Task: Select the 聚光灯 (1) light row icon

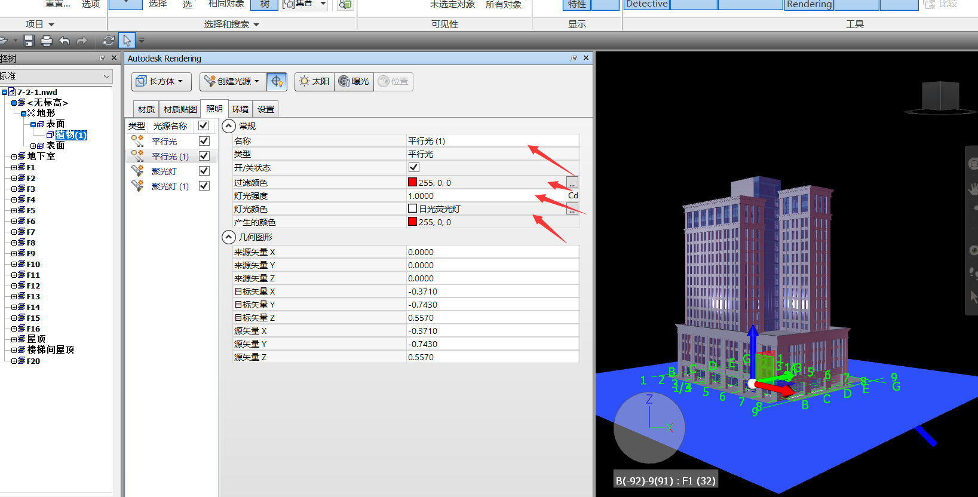Action: 137,186
